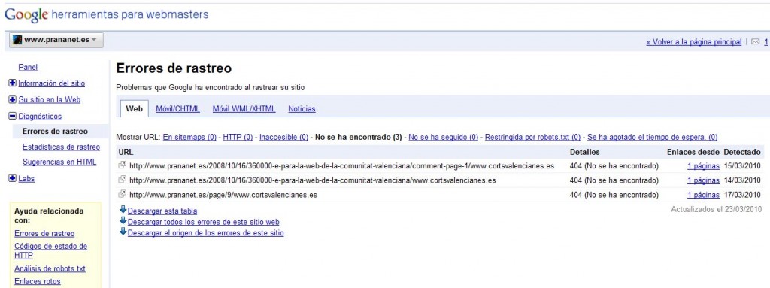Expand the Labs section plus icon
770x288 pixels.
tap(13, 179)
